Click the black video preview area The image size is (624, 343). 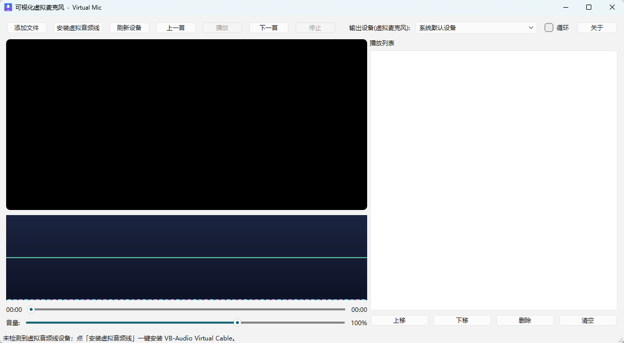tap(186, 124)
